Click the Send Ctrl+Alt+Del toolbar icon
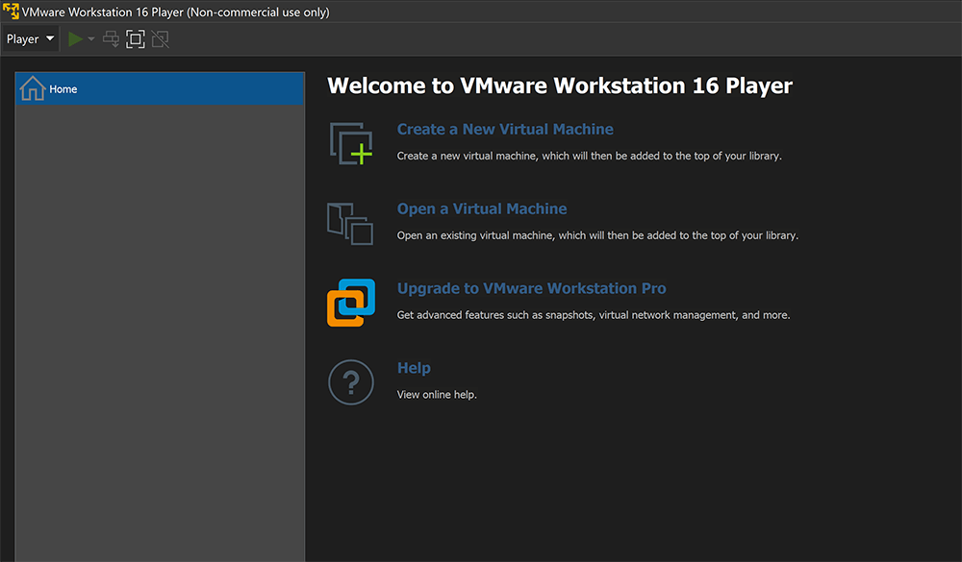The width and height of the screenshot is (962, 562). pyautogui.click(x=112, y=39)
